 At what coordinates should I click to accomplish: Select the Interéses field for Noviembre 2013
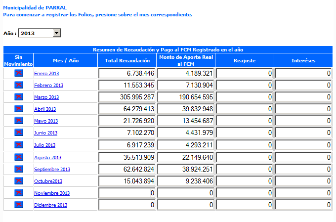pyautogui.click(x=303, y=193)
